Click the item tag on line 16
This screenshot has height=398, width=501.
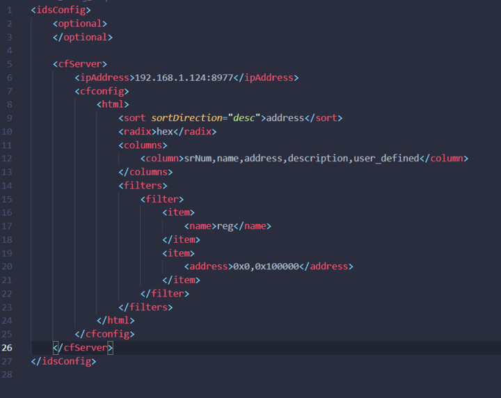178,212
